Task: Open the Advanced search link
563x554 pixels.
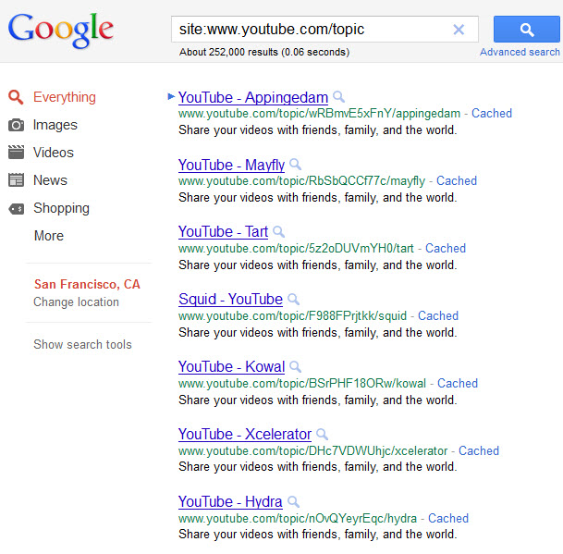Action: point(520,52)
